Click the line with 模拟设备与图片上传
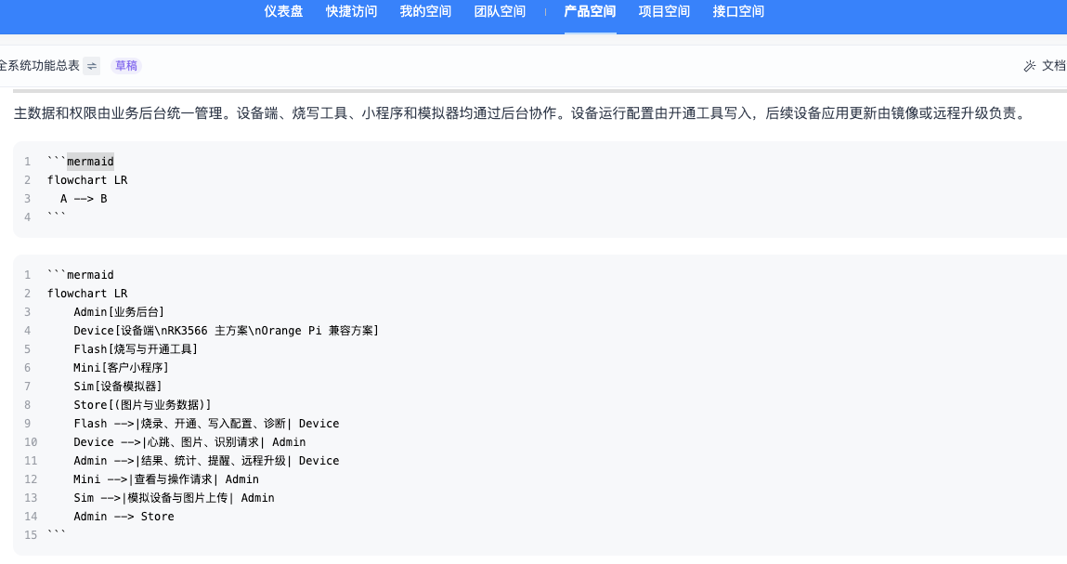Screen dimensions: 1067x564 175,498
